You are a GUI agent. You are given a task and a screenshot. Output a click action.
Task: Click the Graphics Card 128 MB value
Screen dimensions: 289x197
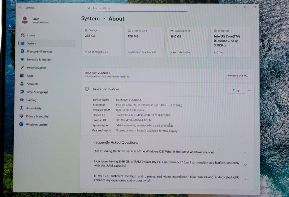click(133, 36)
